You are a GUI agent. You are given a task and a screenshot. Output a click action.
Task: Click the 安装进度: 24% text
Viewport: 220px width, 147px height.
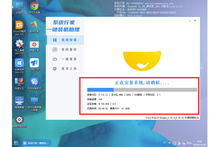point(95,99)
